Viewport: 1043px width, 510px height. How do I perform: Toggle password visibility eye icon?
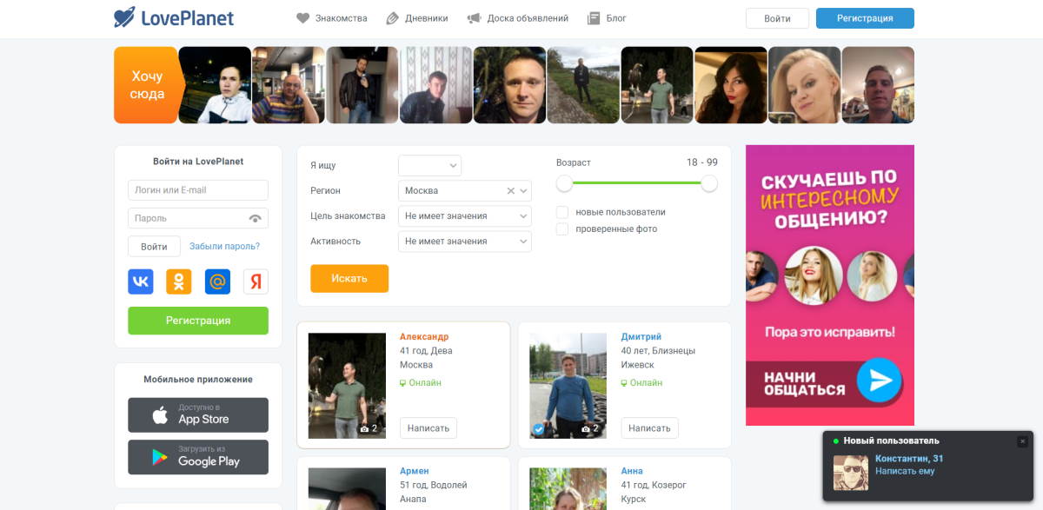(256, 219)
